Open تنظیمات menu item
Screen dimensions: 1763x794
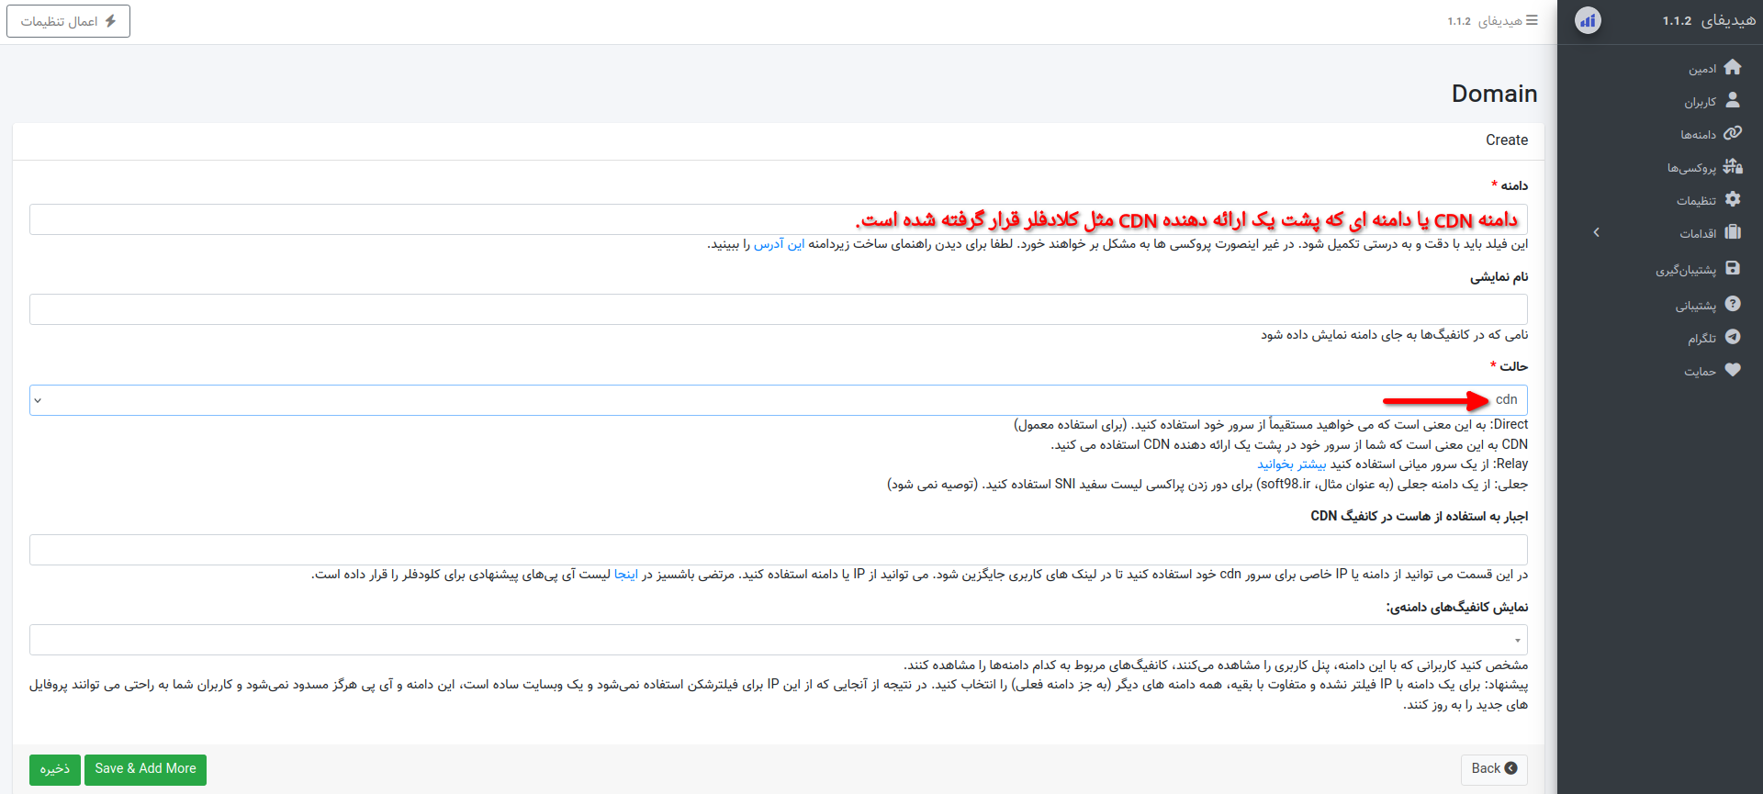pyautogui.click(x=1696, y=201)
